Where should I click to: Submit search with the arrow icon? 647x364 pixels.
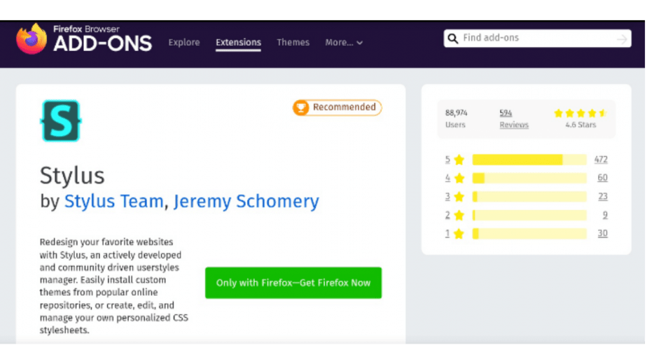(622, 38)
